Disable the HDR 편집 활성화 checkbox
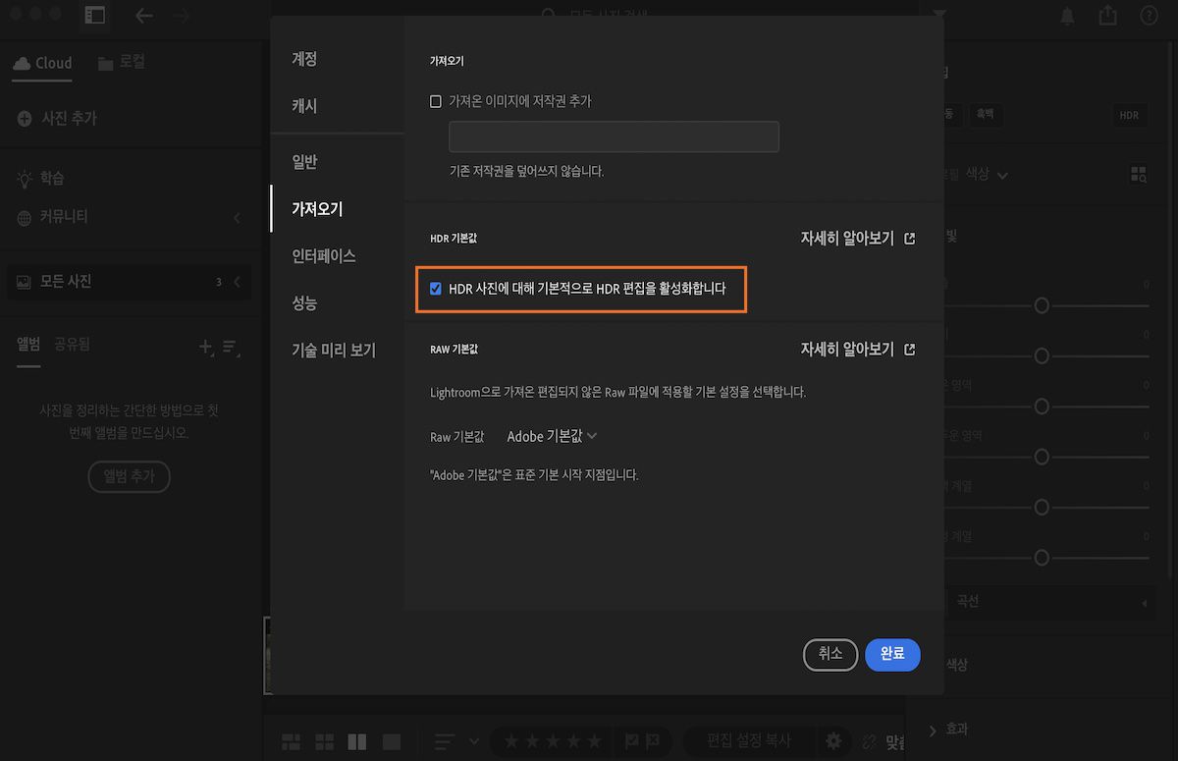The height and width of the screenshot is (761, 1178). (436, 289)
